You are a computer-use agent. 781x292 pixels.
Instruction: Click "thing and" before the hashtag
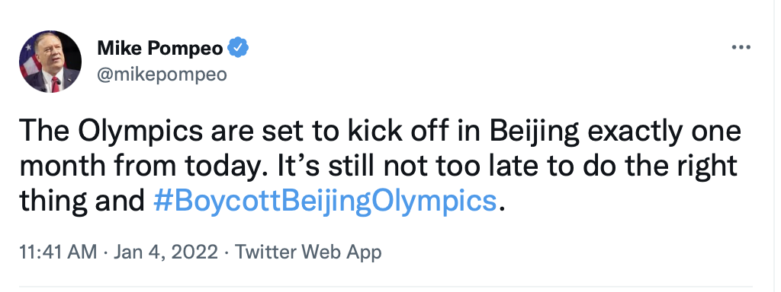point(82,201)
